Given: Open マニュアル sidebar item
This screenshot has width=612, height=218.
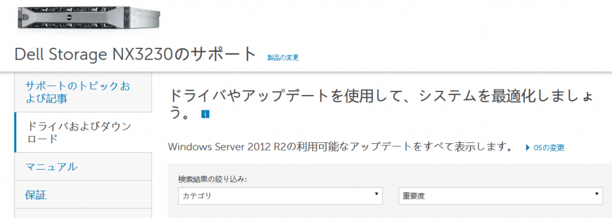Looking at the screenshot, I should [x=83, y=167].
